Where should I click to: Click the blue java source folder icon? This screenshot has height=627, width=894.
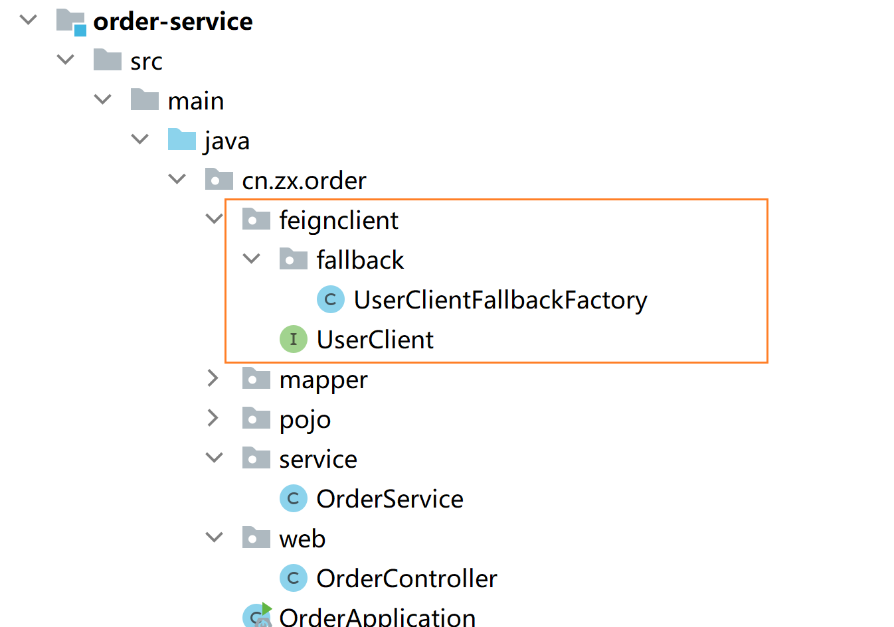coord(182,140)
